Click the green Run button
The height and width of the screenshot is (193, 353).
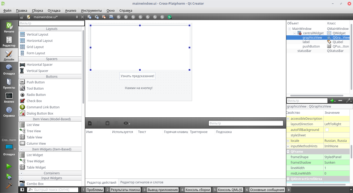9,166
